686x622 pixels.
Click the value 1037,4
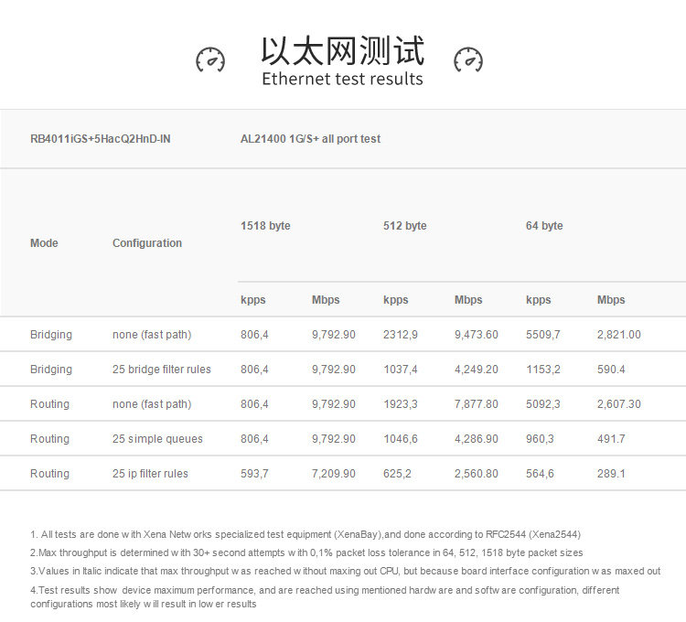[x=401, y=370]
